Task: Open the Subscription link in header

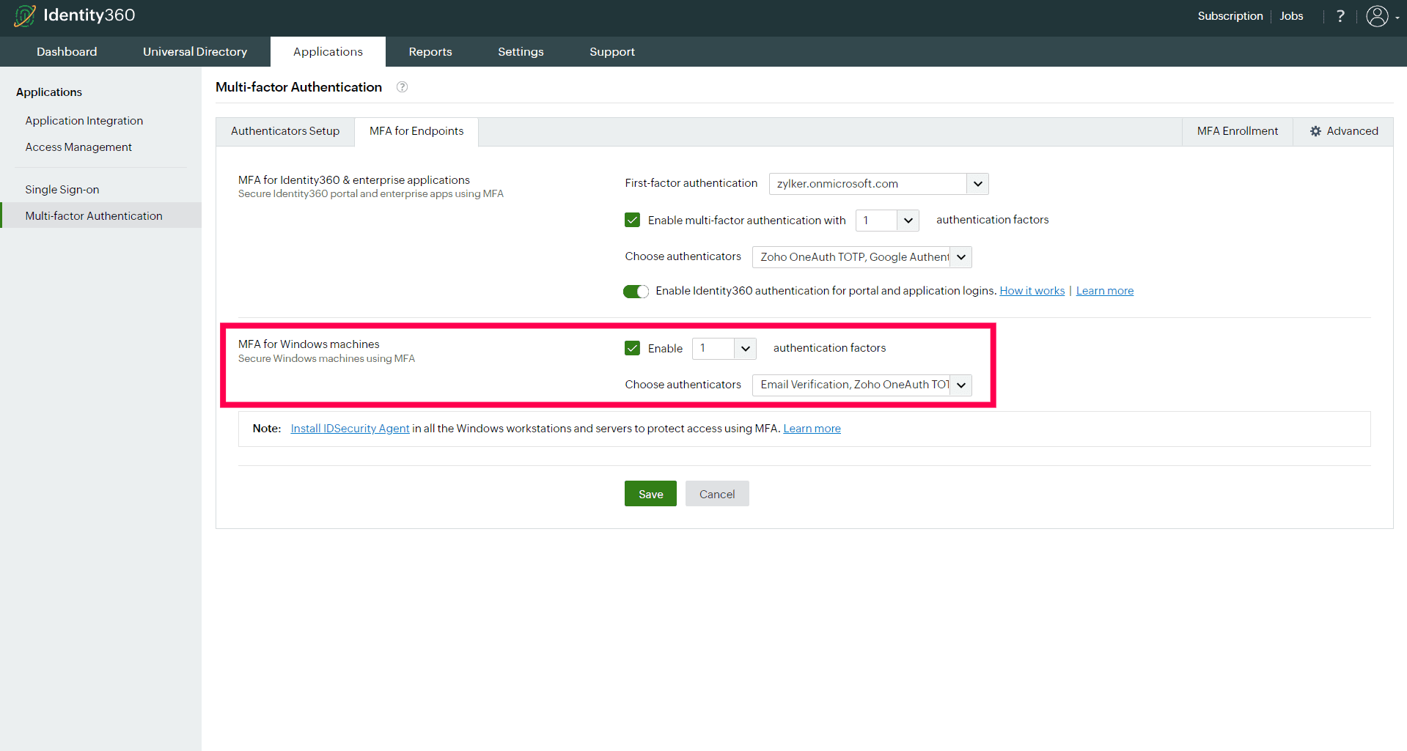Action: coord(1230,16)
